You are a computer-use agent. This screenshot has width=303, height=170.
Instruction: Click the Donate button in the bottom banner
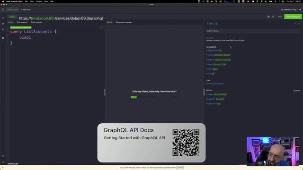180,168
